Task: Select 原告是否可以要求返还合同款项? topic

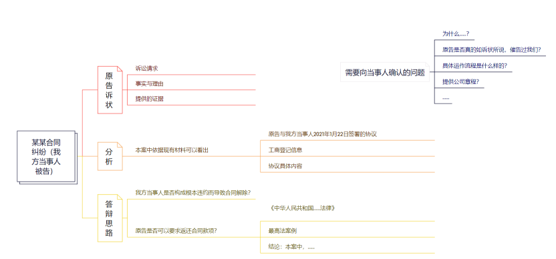Action: click(x=176, y=231)
